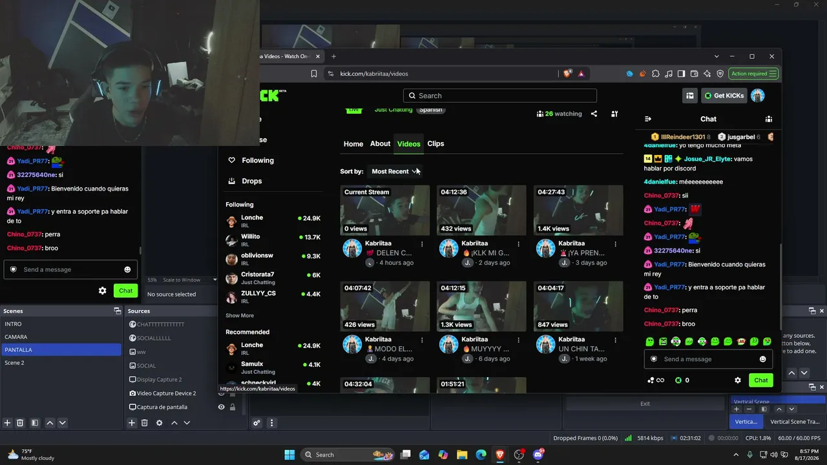Screen dimensions: 827x465
Task: Open Kick profile avatar menu
Action: click(758, 96)
